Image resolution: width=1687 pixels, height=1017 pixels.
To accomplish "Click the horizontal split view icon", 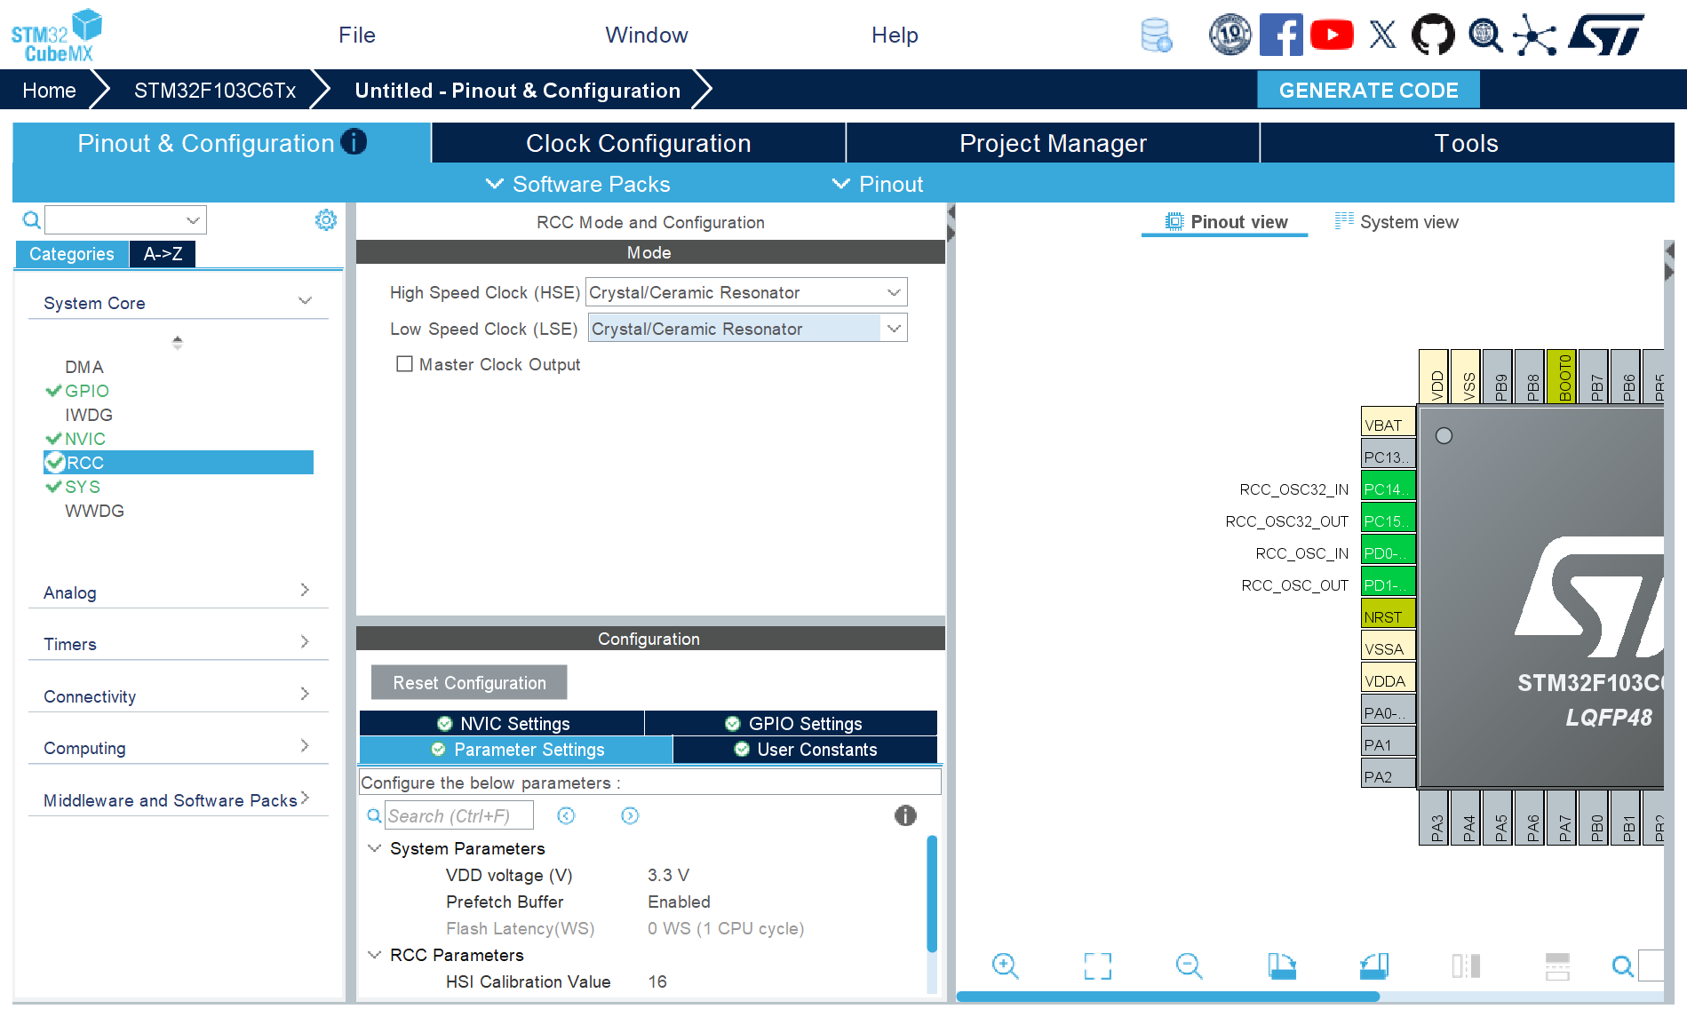I will (1557, 965).
